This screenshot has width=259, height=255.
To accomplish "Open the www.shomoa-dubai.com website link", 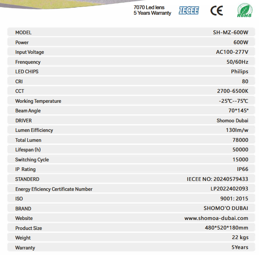I will [216, 218].
